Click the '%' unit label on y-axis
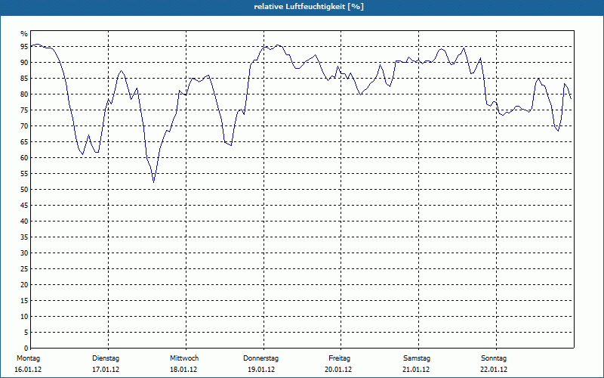604x378 pixels. pos(24,34)
